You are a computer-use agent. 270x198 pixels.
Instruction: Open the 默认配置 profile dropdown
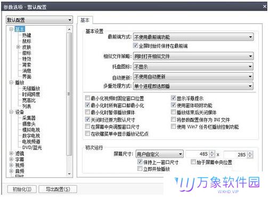point(39,20)
